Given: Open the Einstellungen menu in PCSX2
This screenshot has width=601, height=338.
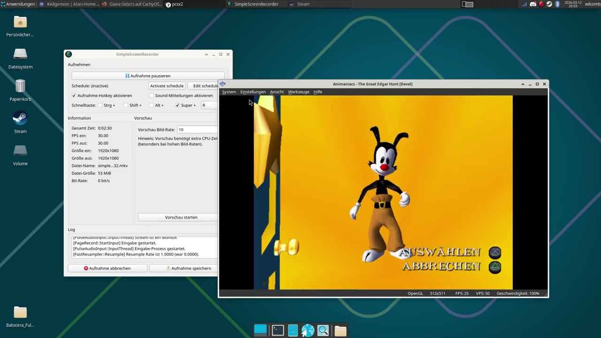Looking at the screenshot, I should 253,92.
